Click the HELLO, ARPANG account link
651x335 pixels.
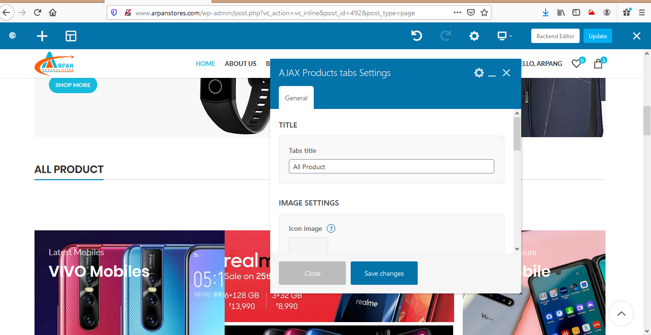click(x=542, y=64)
